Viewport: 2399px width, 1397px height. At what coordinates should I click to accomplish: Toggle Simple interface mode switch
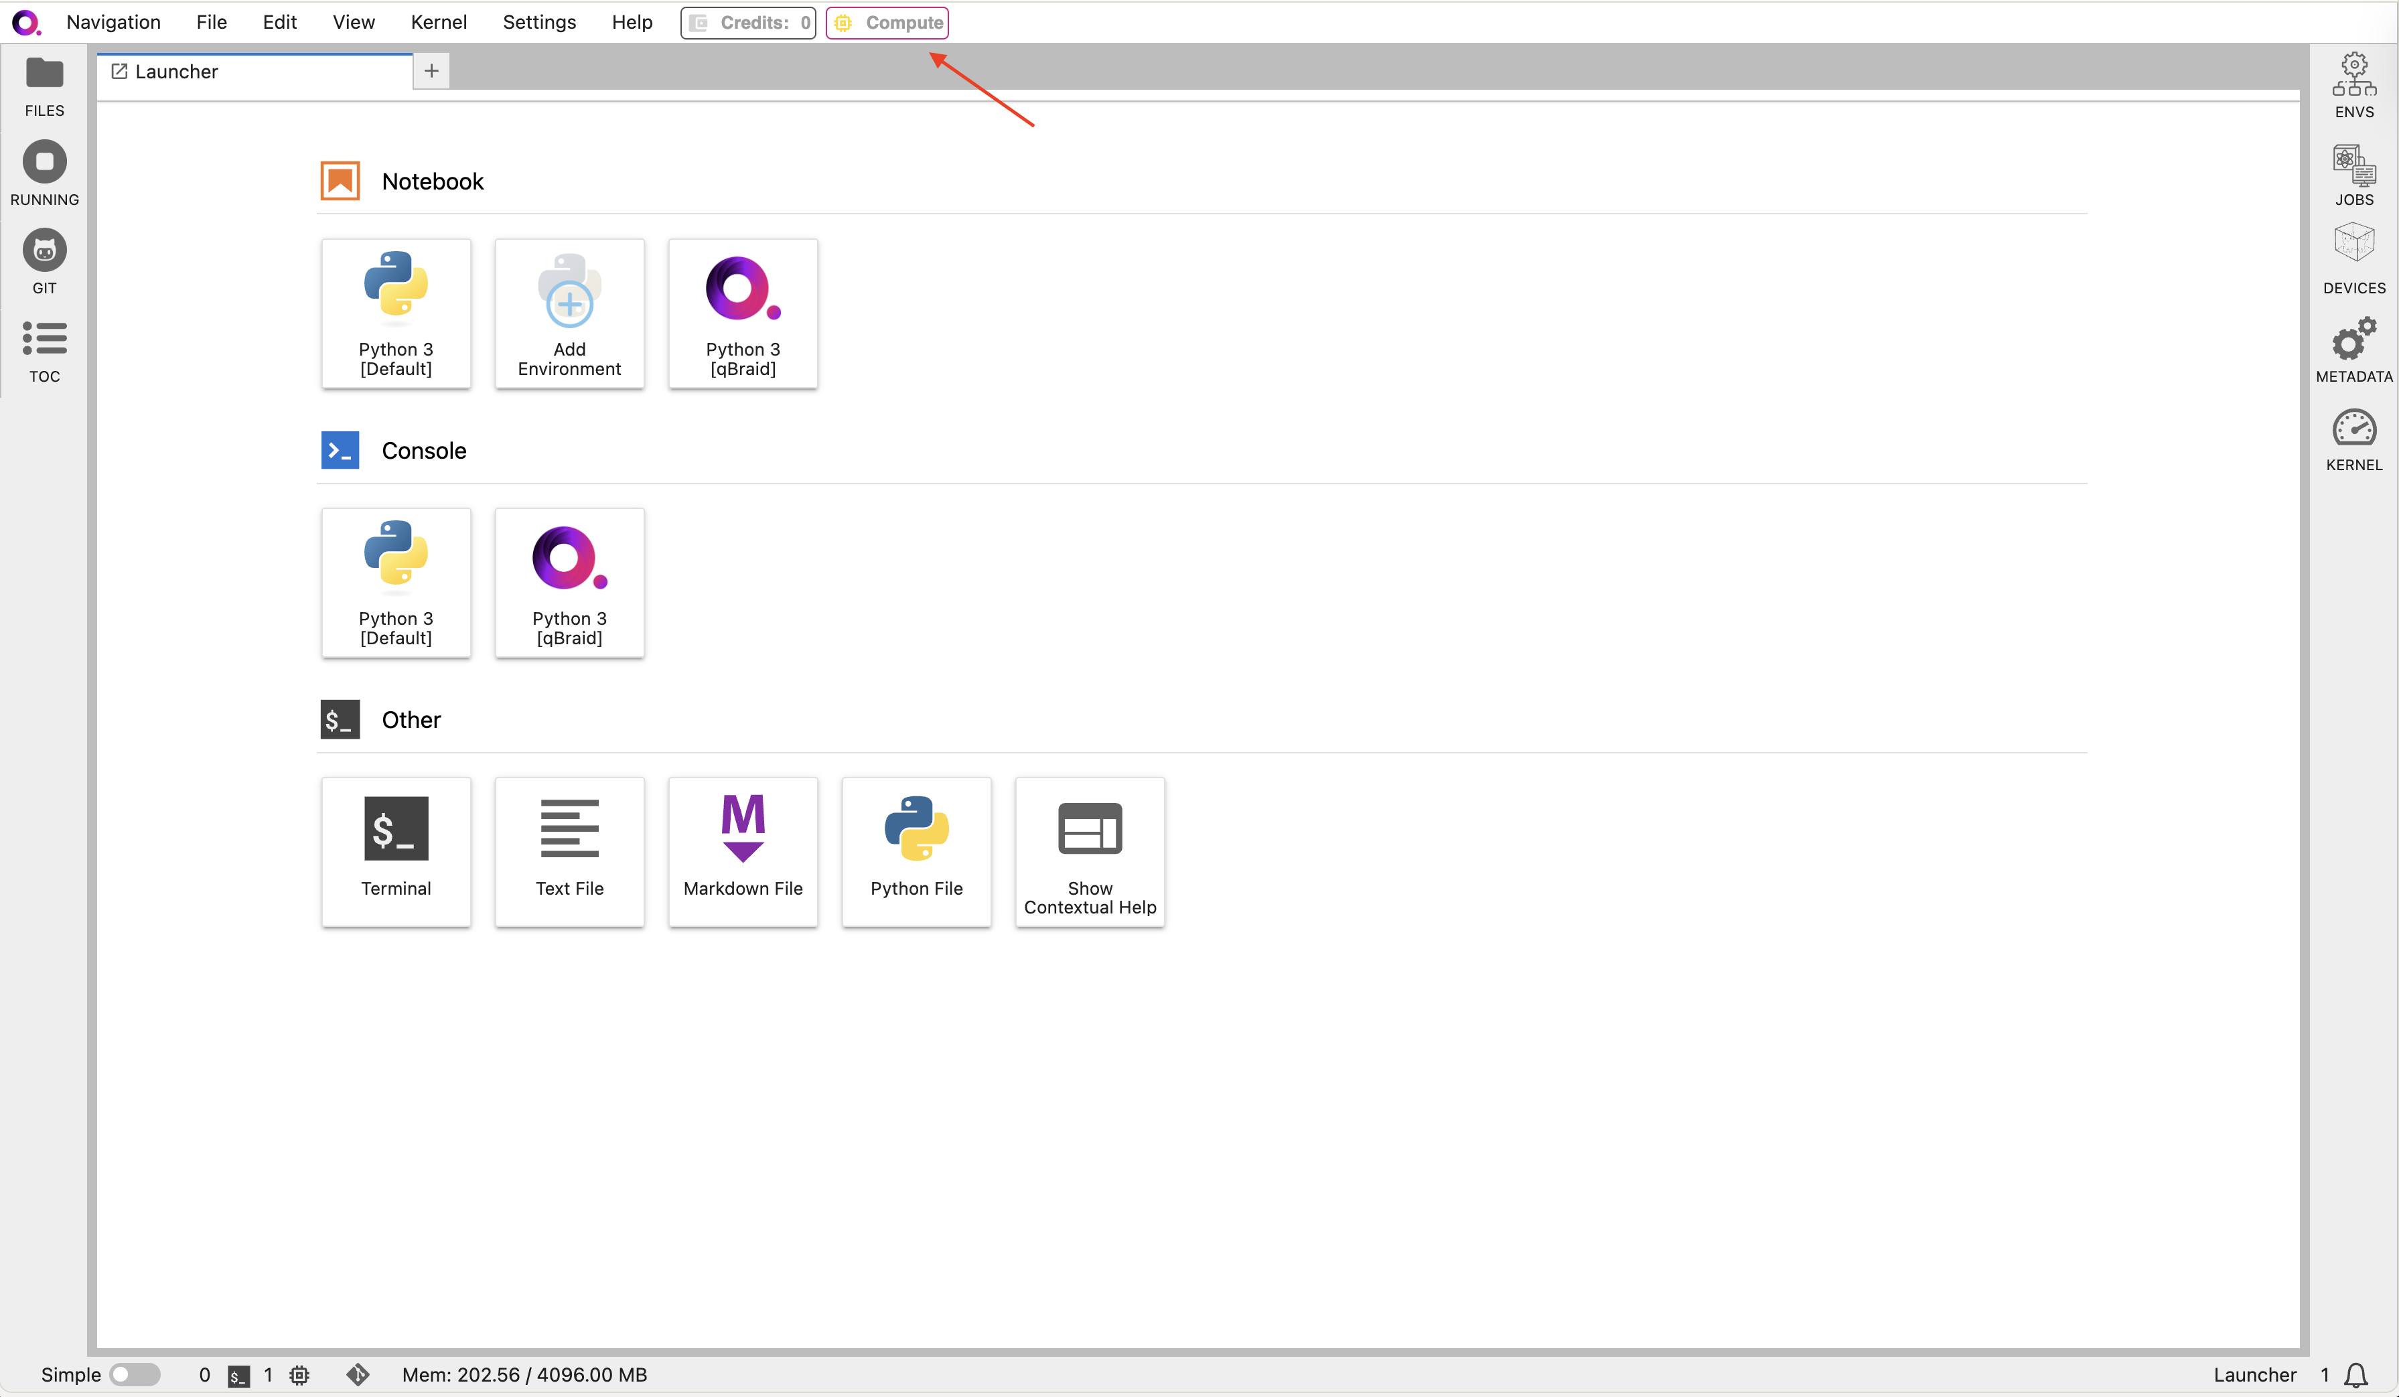tap(134, 1374)
